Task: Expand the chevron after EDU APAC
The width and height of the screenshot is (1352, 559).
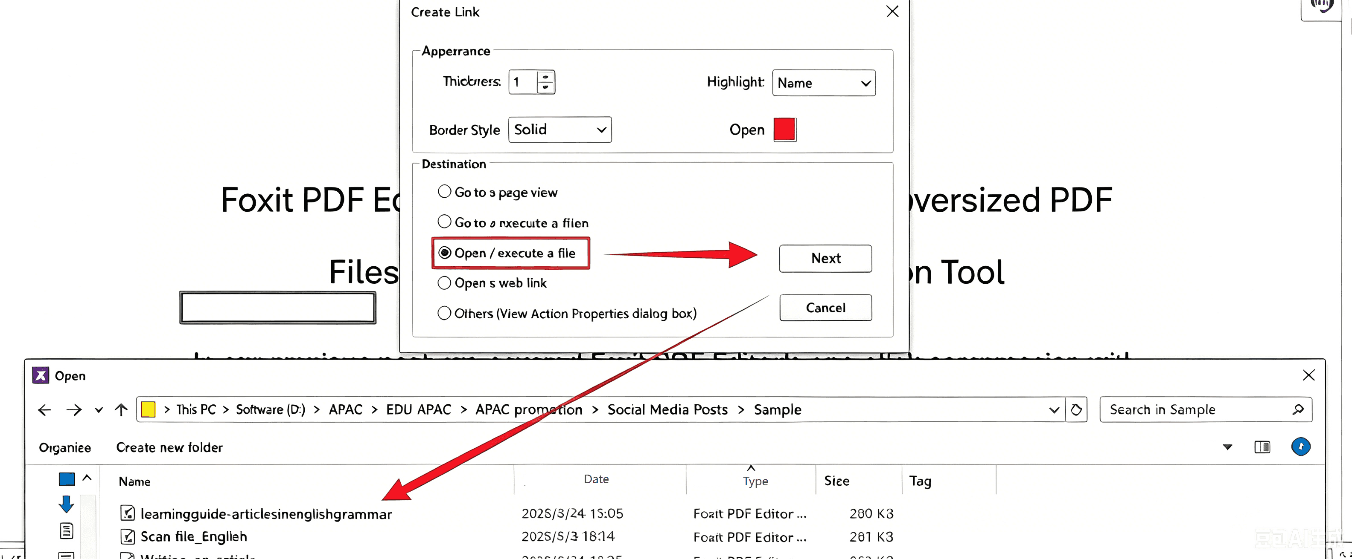Action: coord(463,410)
